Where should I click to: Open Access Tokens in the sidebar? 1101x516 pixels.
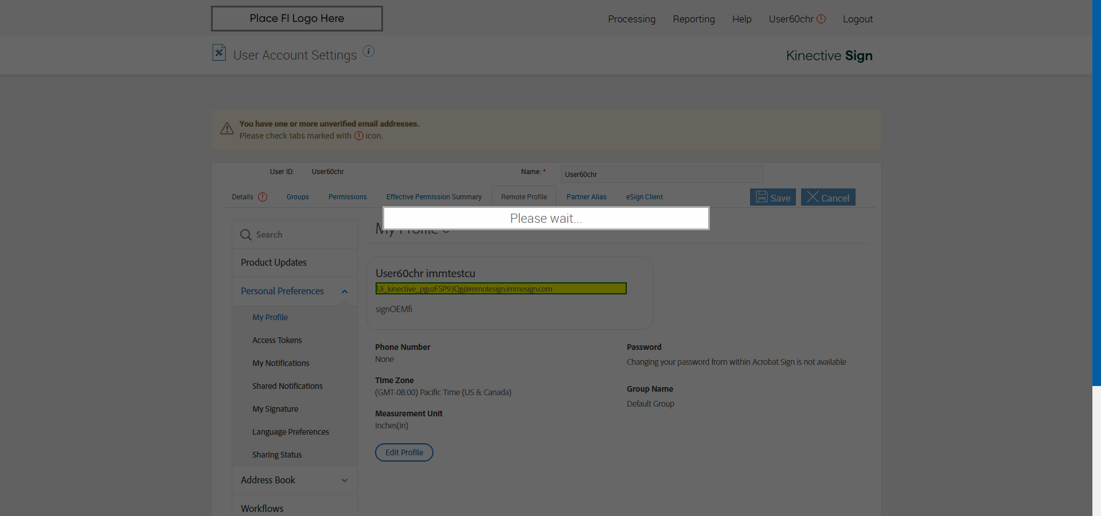tap(277, 340)
